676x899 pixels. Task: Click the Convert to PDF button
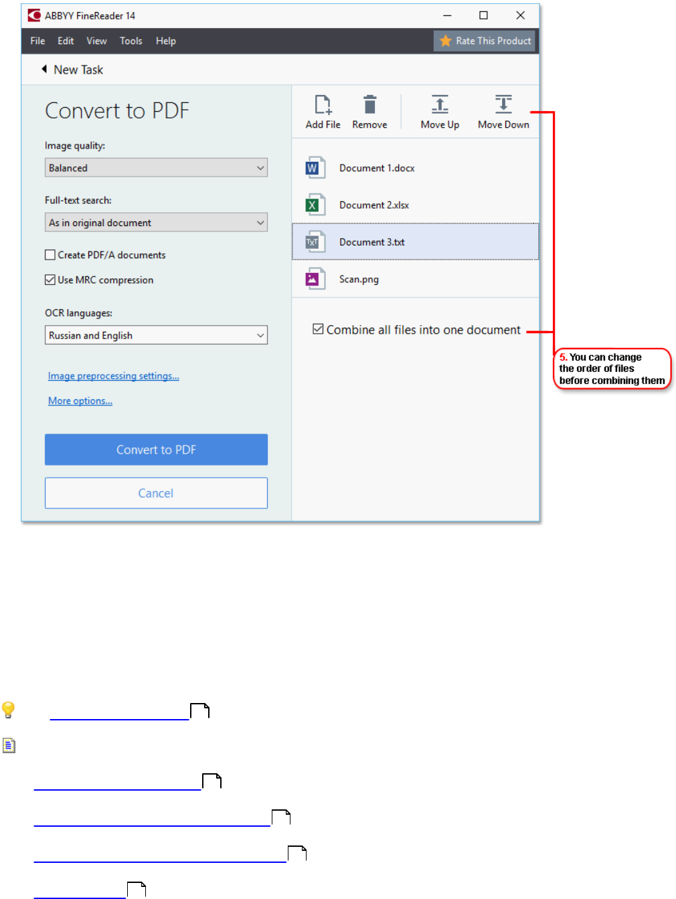[156, 449]
